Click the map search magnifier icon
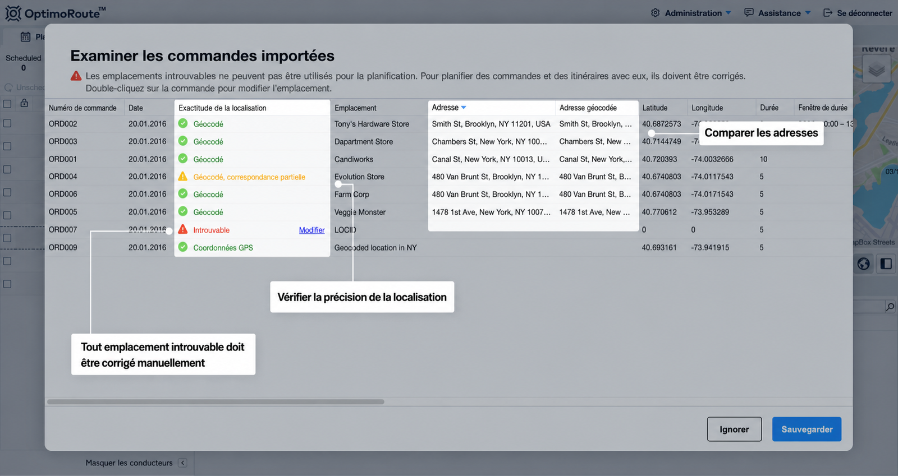 point(890,307)
